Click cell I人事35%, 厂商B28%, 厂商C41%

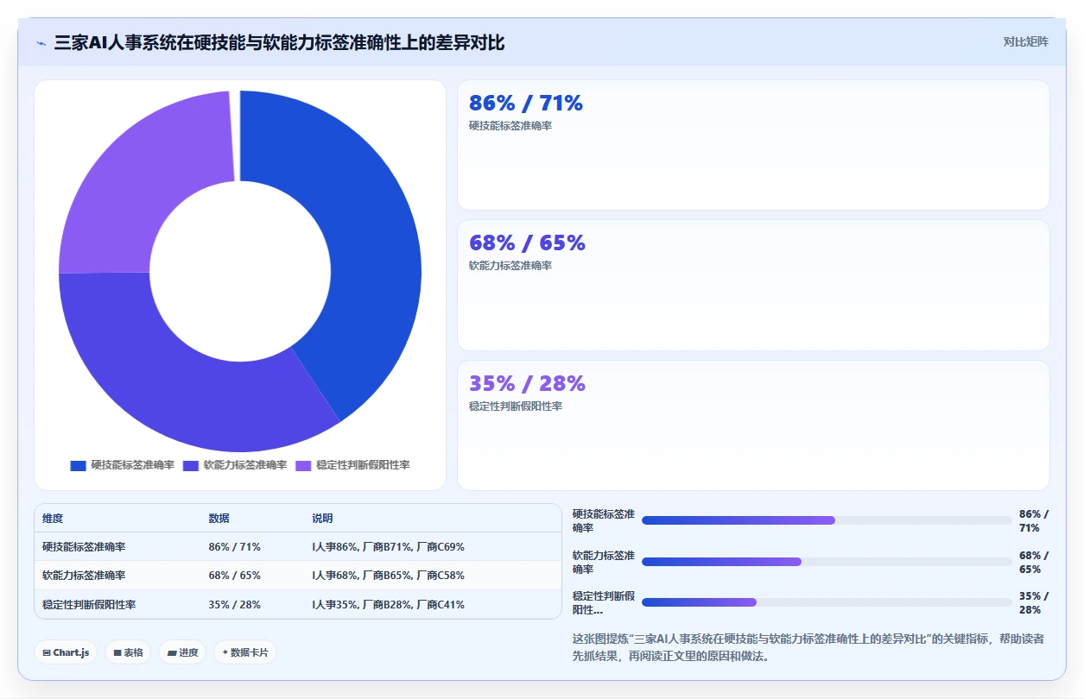pos(388,605)
